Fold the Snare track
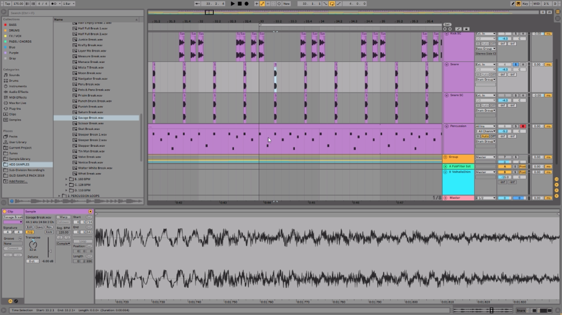This screenshot has width=562, height=315. pyautogui.click(x=446, y=65)
